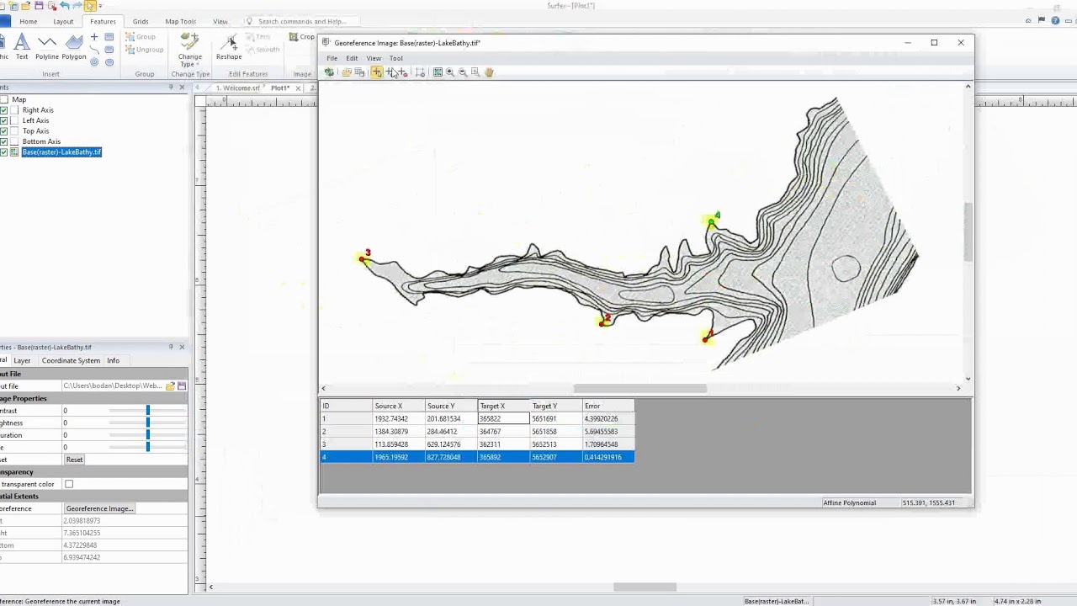Click the Group button in ribbon
Image resolution: width=1077 pixels, height=606 pixels.
(x=141, y=37)
